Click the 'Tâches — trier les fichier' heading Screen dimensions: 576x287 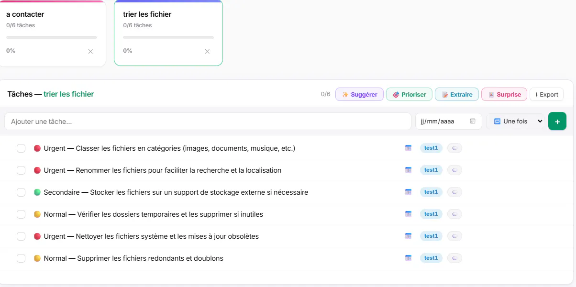click(x=51, y=94)
